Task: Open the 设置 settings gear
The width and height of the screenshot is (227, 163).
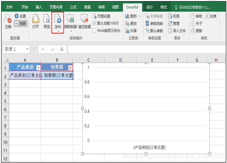Action: (x=20, y=16)
